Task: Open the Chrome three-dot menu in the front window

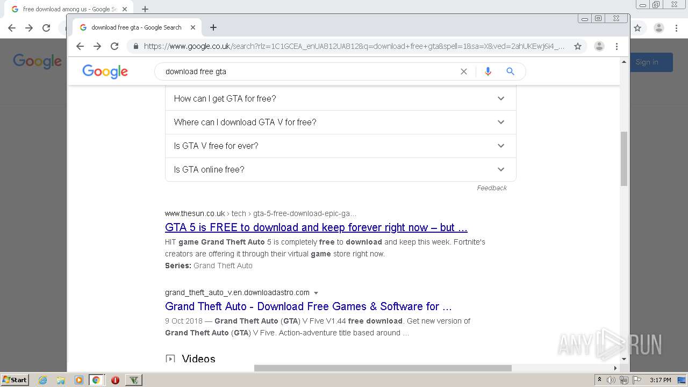Action: tap(617, 46)
